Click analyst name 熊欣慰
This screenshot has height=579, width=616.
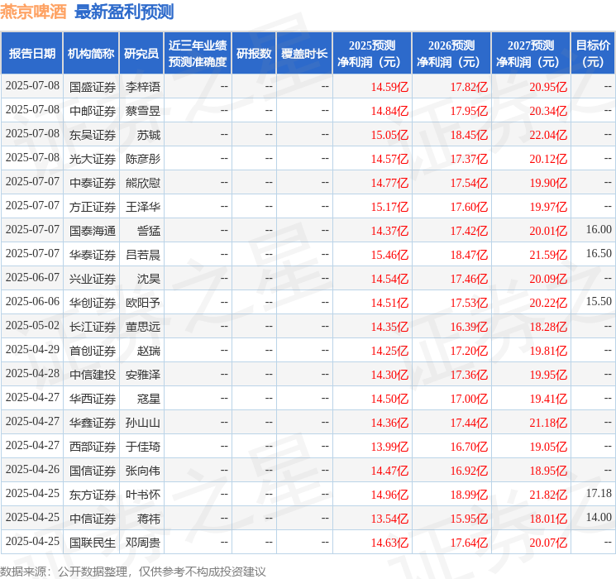tap(143, 183)
